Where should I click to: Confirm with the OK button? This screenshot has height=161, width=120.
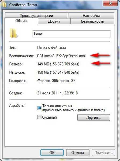pyautogui.click(x=52, y=153)
